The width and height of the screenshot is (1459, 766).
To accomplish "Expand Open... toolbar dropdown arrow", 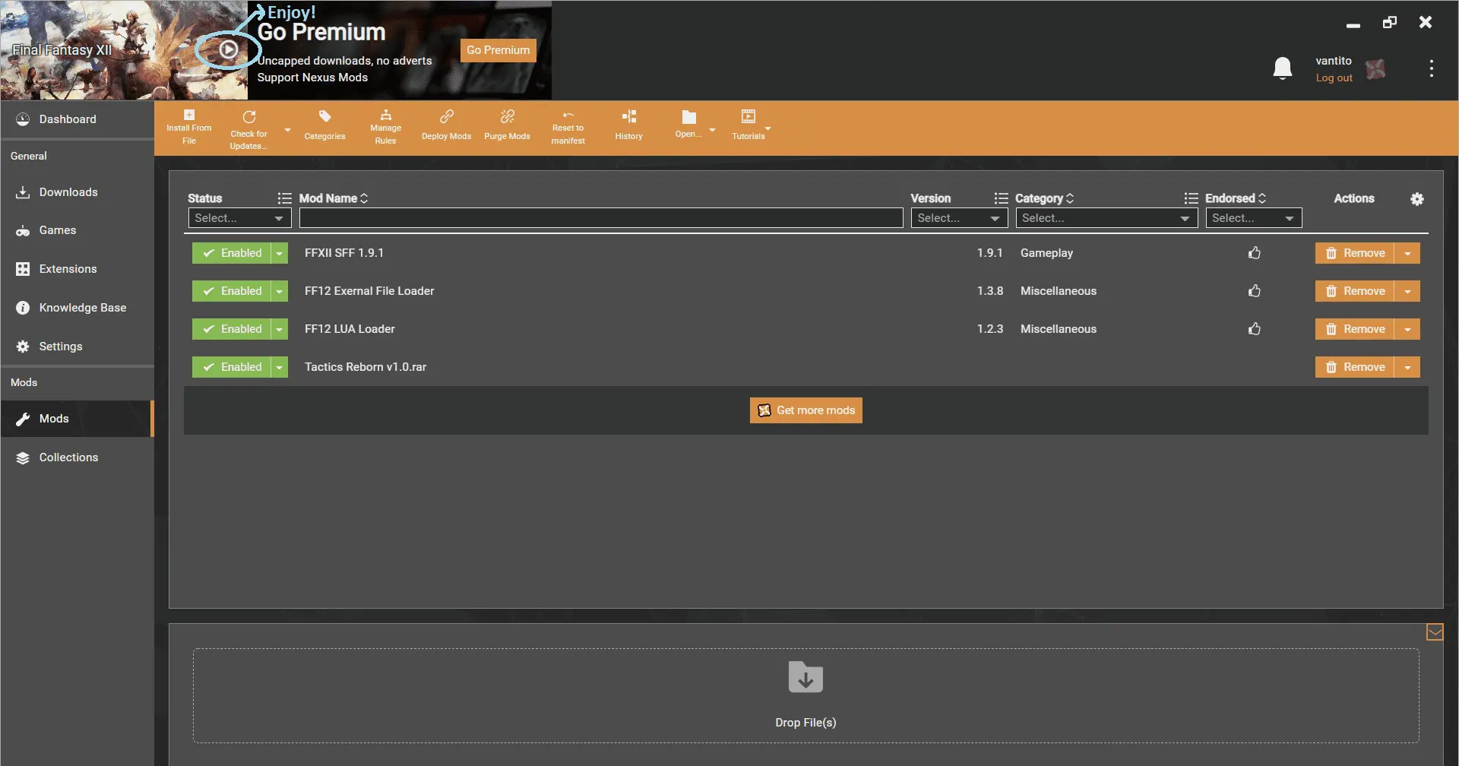I will tap(712, 130).
